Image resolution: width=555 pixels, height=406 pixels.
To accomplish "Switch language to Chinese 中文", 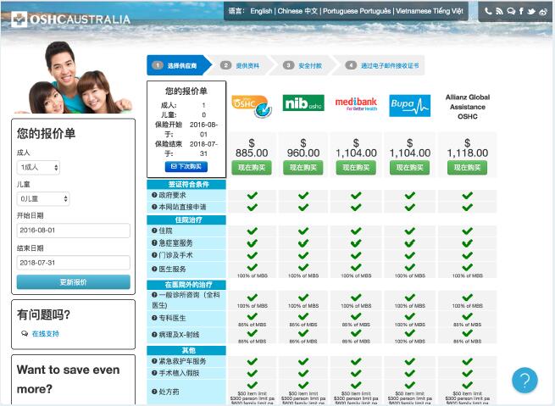I will pos(297,11).
